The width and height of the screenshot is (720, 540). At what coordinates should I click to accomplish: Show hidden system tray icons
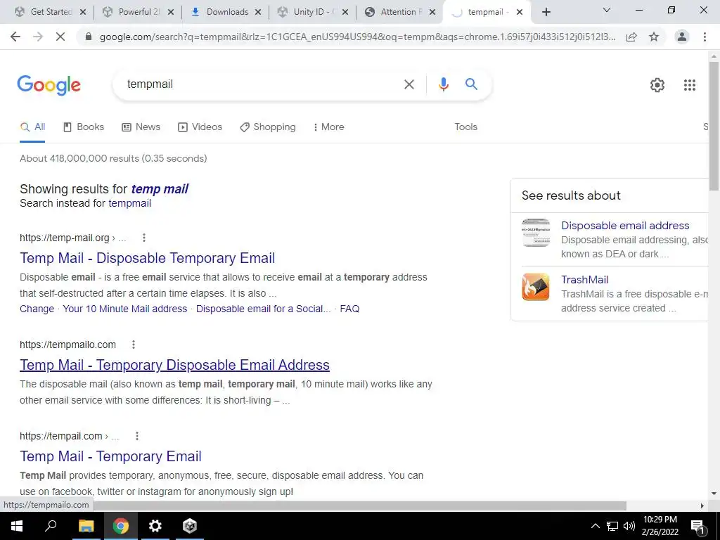[595, 526]
